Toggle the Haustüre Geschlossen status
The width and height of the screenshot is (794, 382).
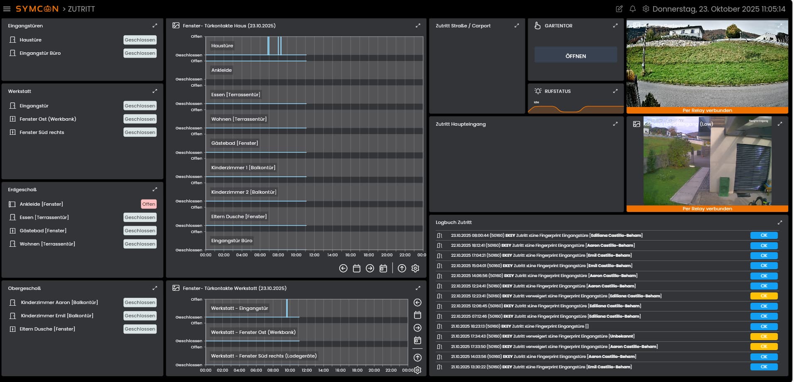(140, 40)
